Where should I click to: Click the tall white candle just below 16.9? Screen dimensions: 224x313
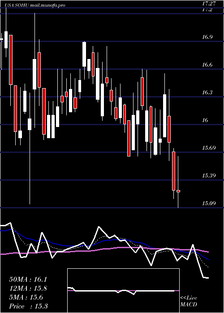(84, 54)
